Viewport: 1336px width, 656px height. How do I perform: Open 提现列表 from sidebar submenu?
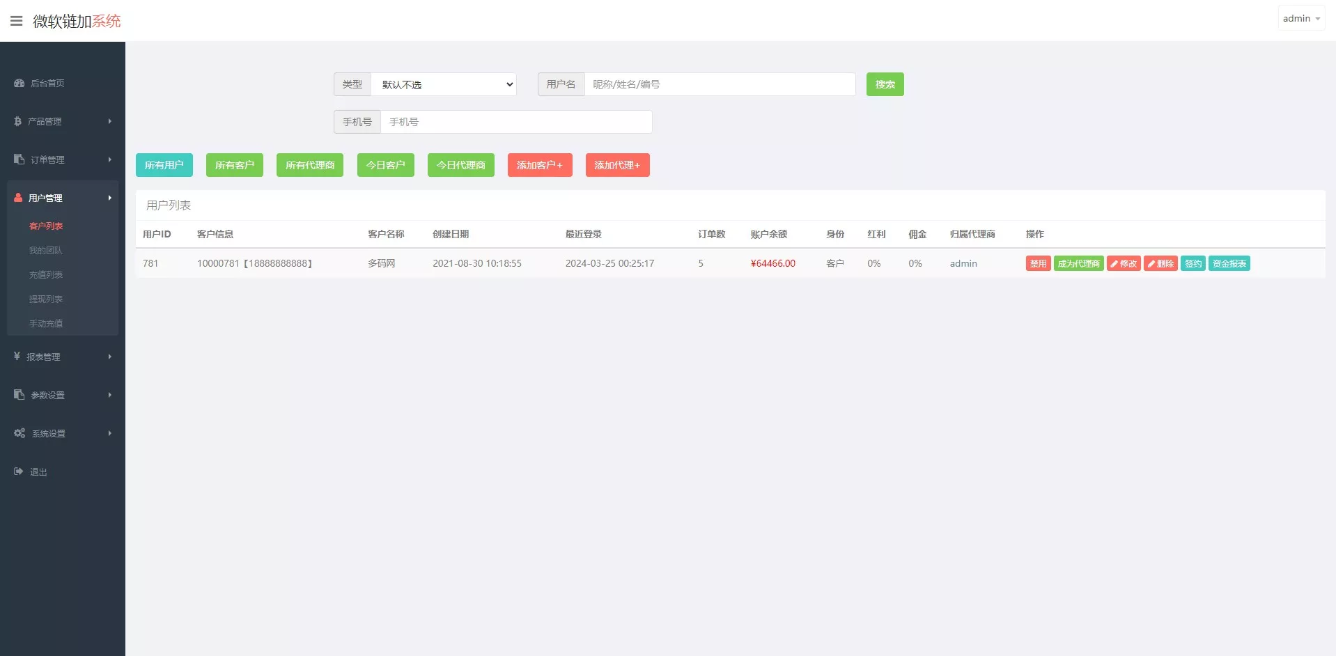[x=46, y=299]
